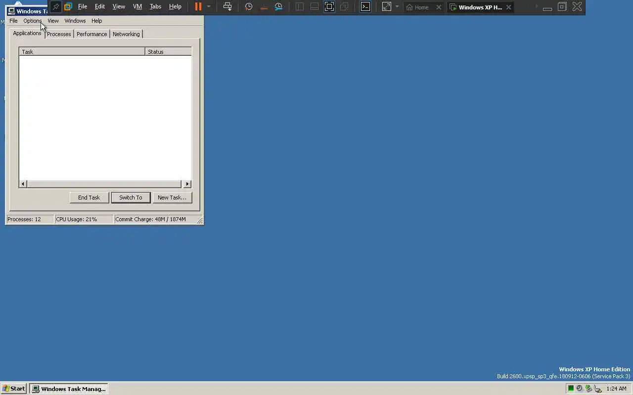Restore down the VMware window
Image resolution: width=633 pixels, height=395 pixels.
pos(562,7)
